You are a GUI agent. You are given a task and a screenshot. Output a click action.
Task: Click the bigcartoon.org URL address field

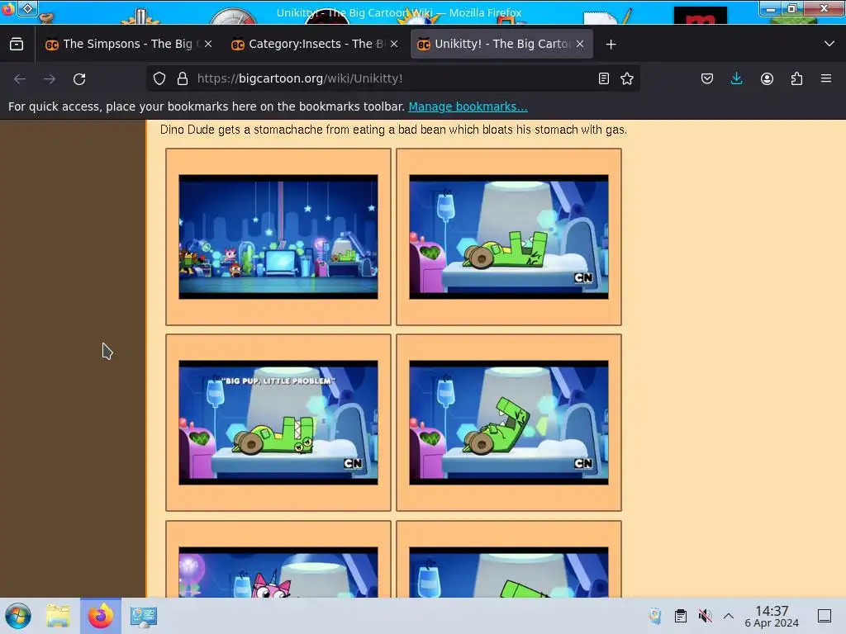[x=393, y=78]
